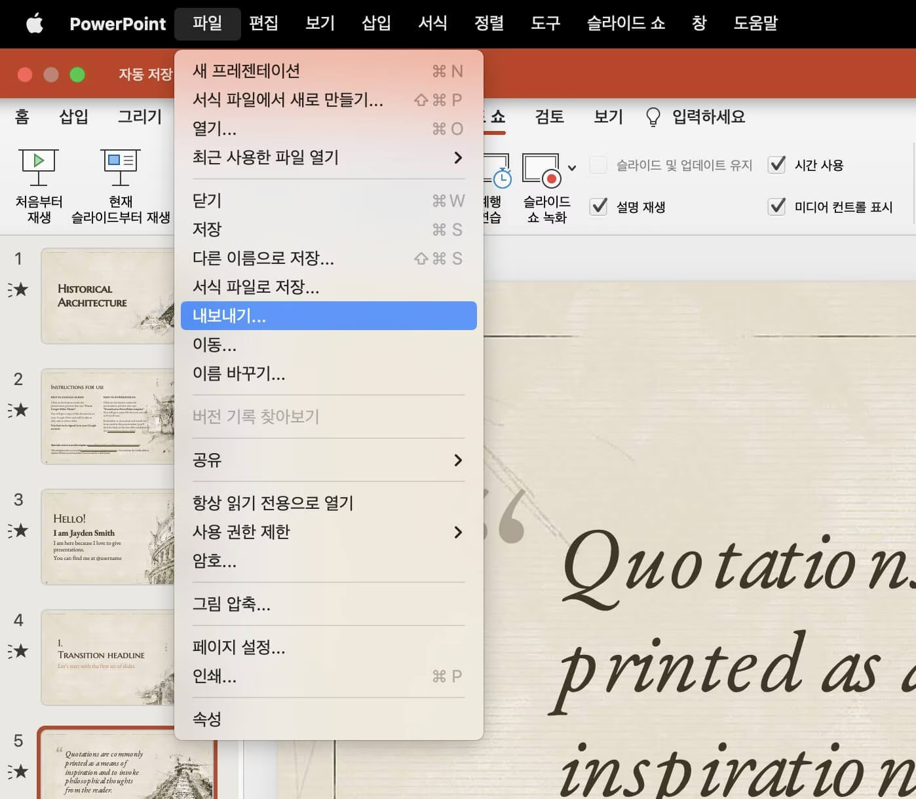Select 이름 바꾸기... menu item
This screenshot has width=916, height=799.
click(328, 373)
